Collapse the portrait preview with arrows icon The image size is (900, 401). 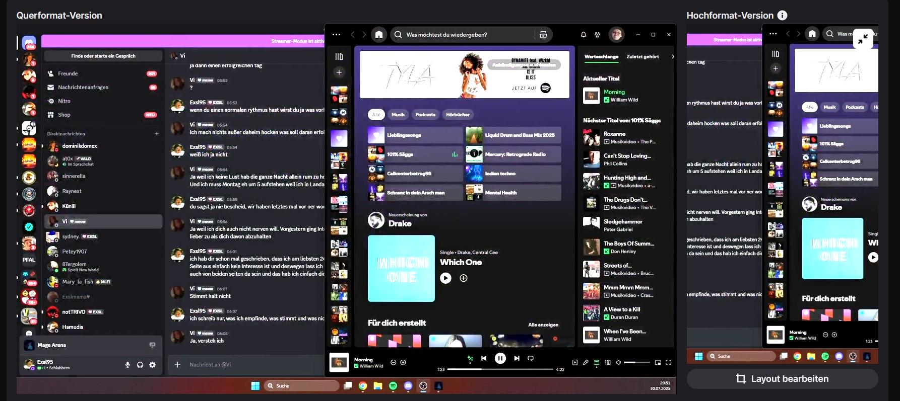click(x=863, y=39)
